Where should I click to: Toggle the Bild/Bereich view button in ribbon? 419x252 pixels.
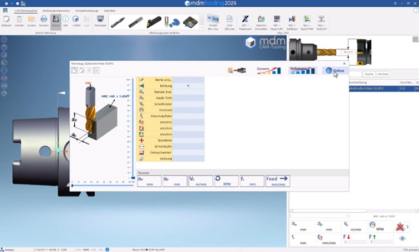coord(56,21)
